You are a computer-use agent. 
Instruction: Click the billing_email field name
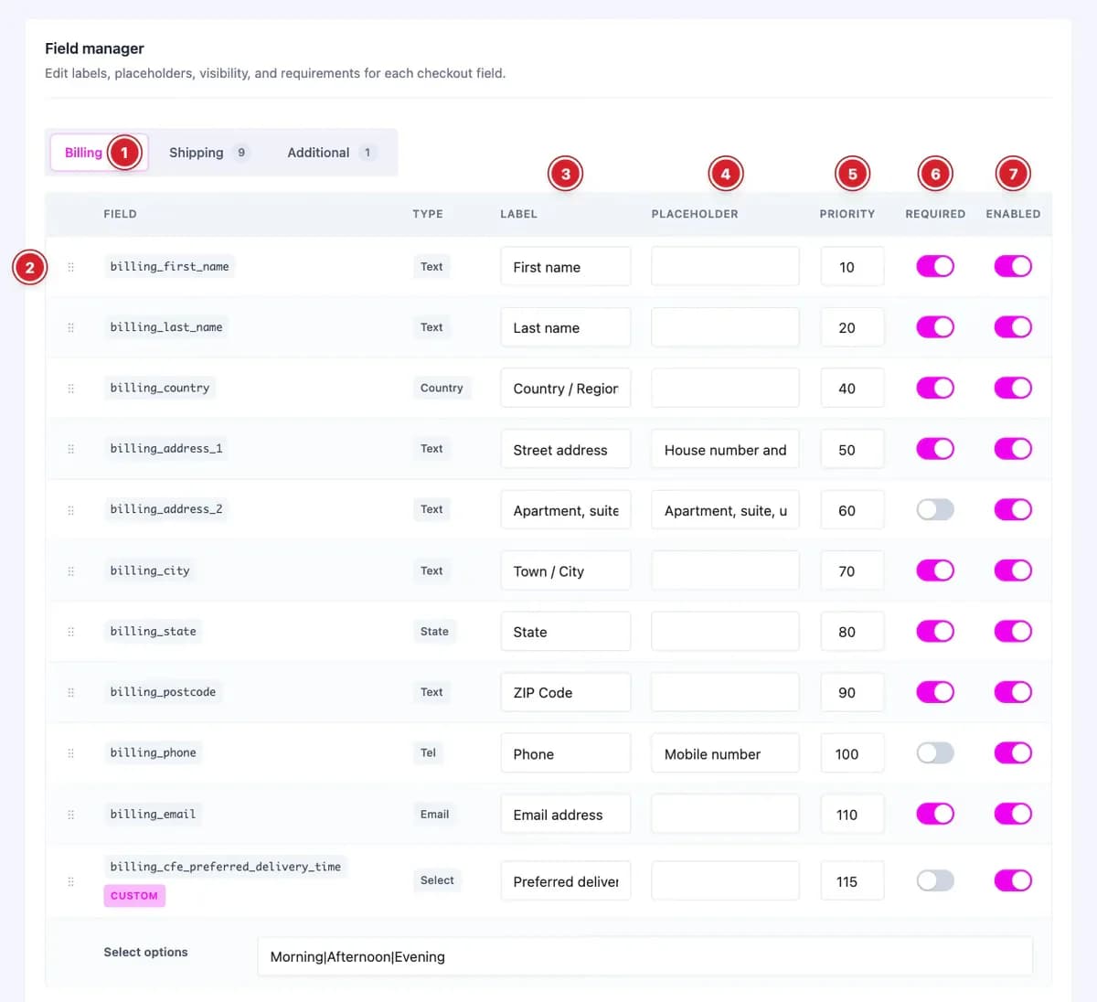153,814
